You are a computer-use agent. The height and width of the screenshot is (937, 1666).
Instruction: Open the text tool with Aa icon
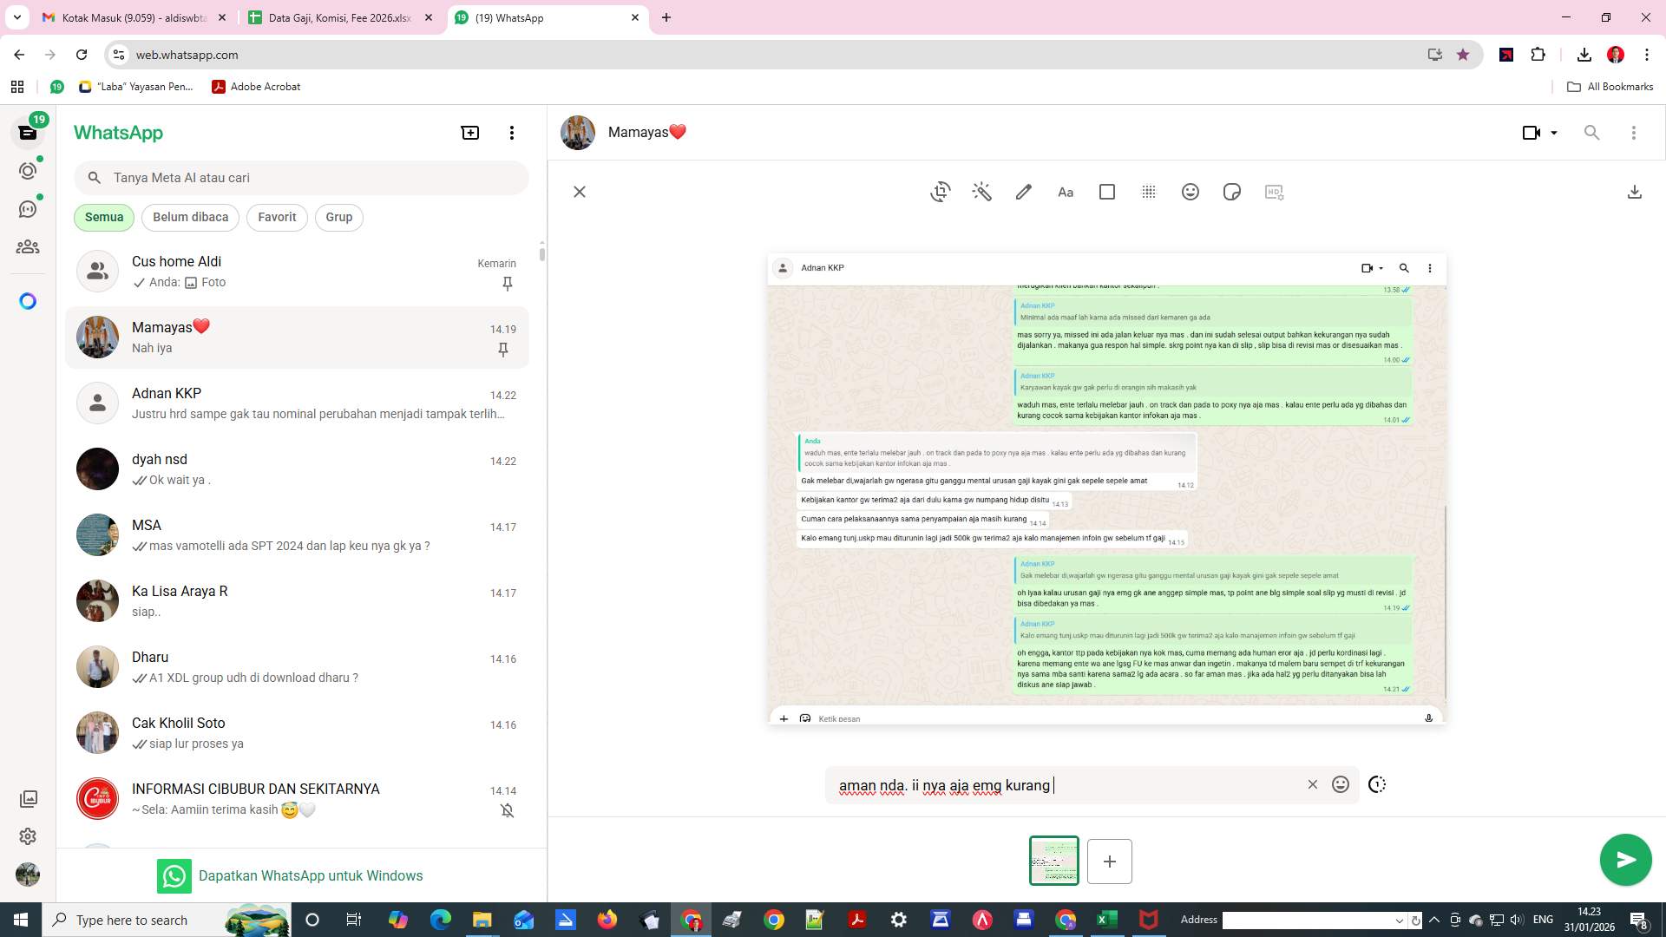[x=1065, y=192]
